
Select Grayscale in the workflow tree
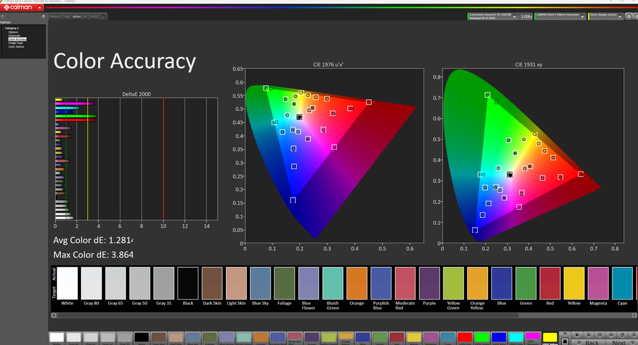[13, 36]
